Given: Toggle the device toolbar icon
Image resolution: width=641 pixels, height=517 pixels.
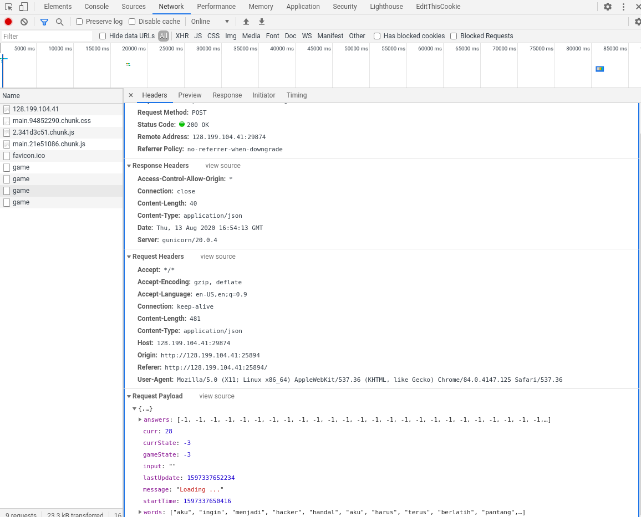Looking at the screenshot, I should point(23,7).
